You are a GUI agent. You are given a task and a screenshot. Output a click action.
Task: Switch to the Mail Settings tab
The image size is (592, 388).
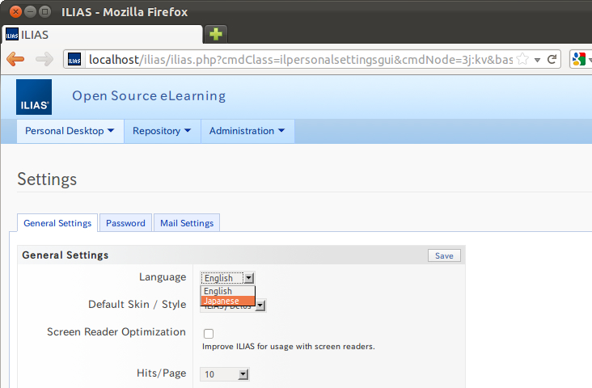[x=187, y=223]
